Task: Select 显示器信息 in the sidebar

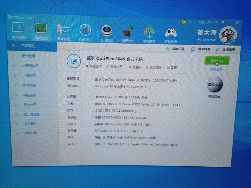Action: (x=32, y=114)
